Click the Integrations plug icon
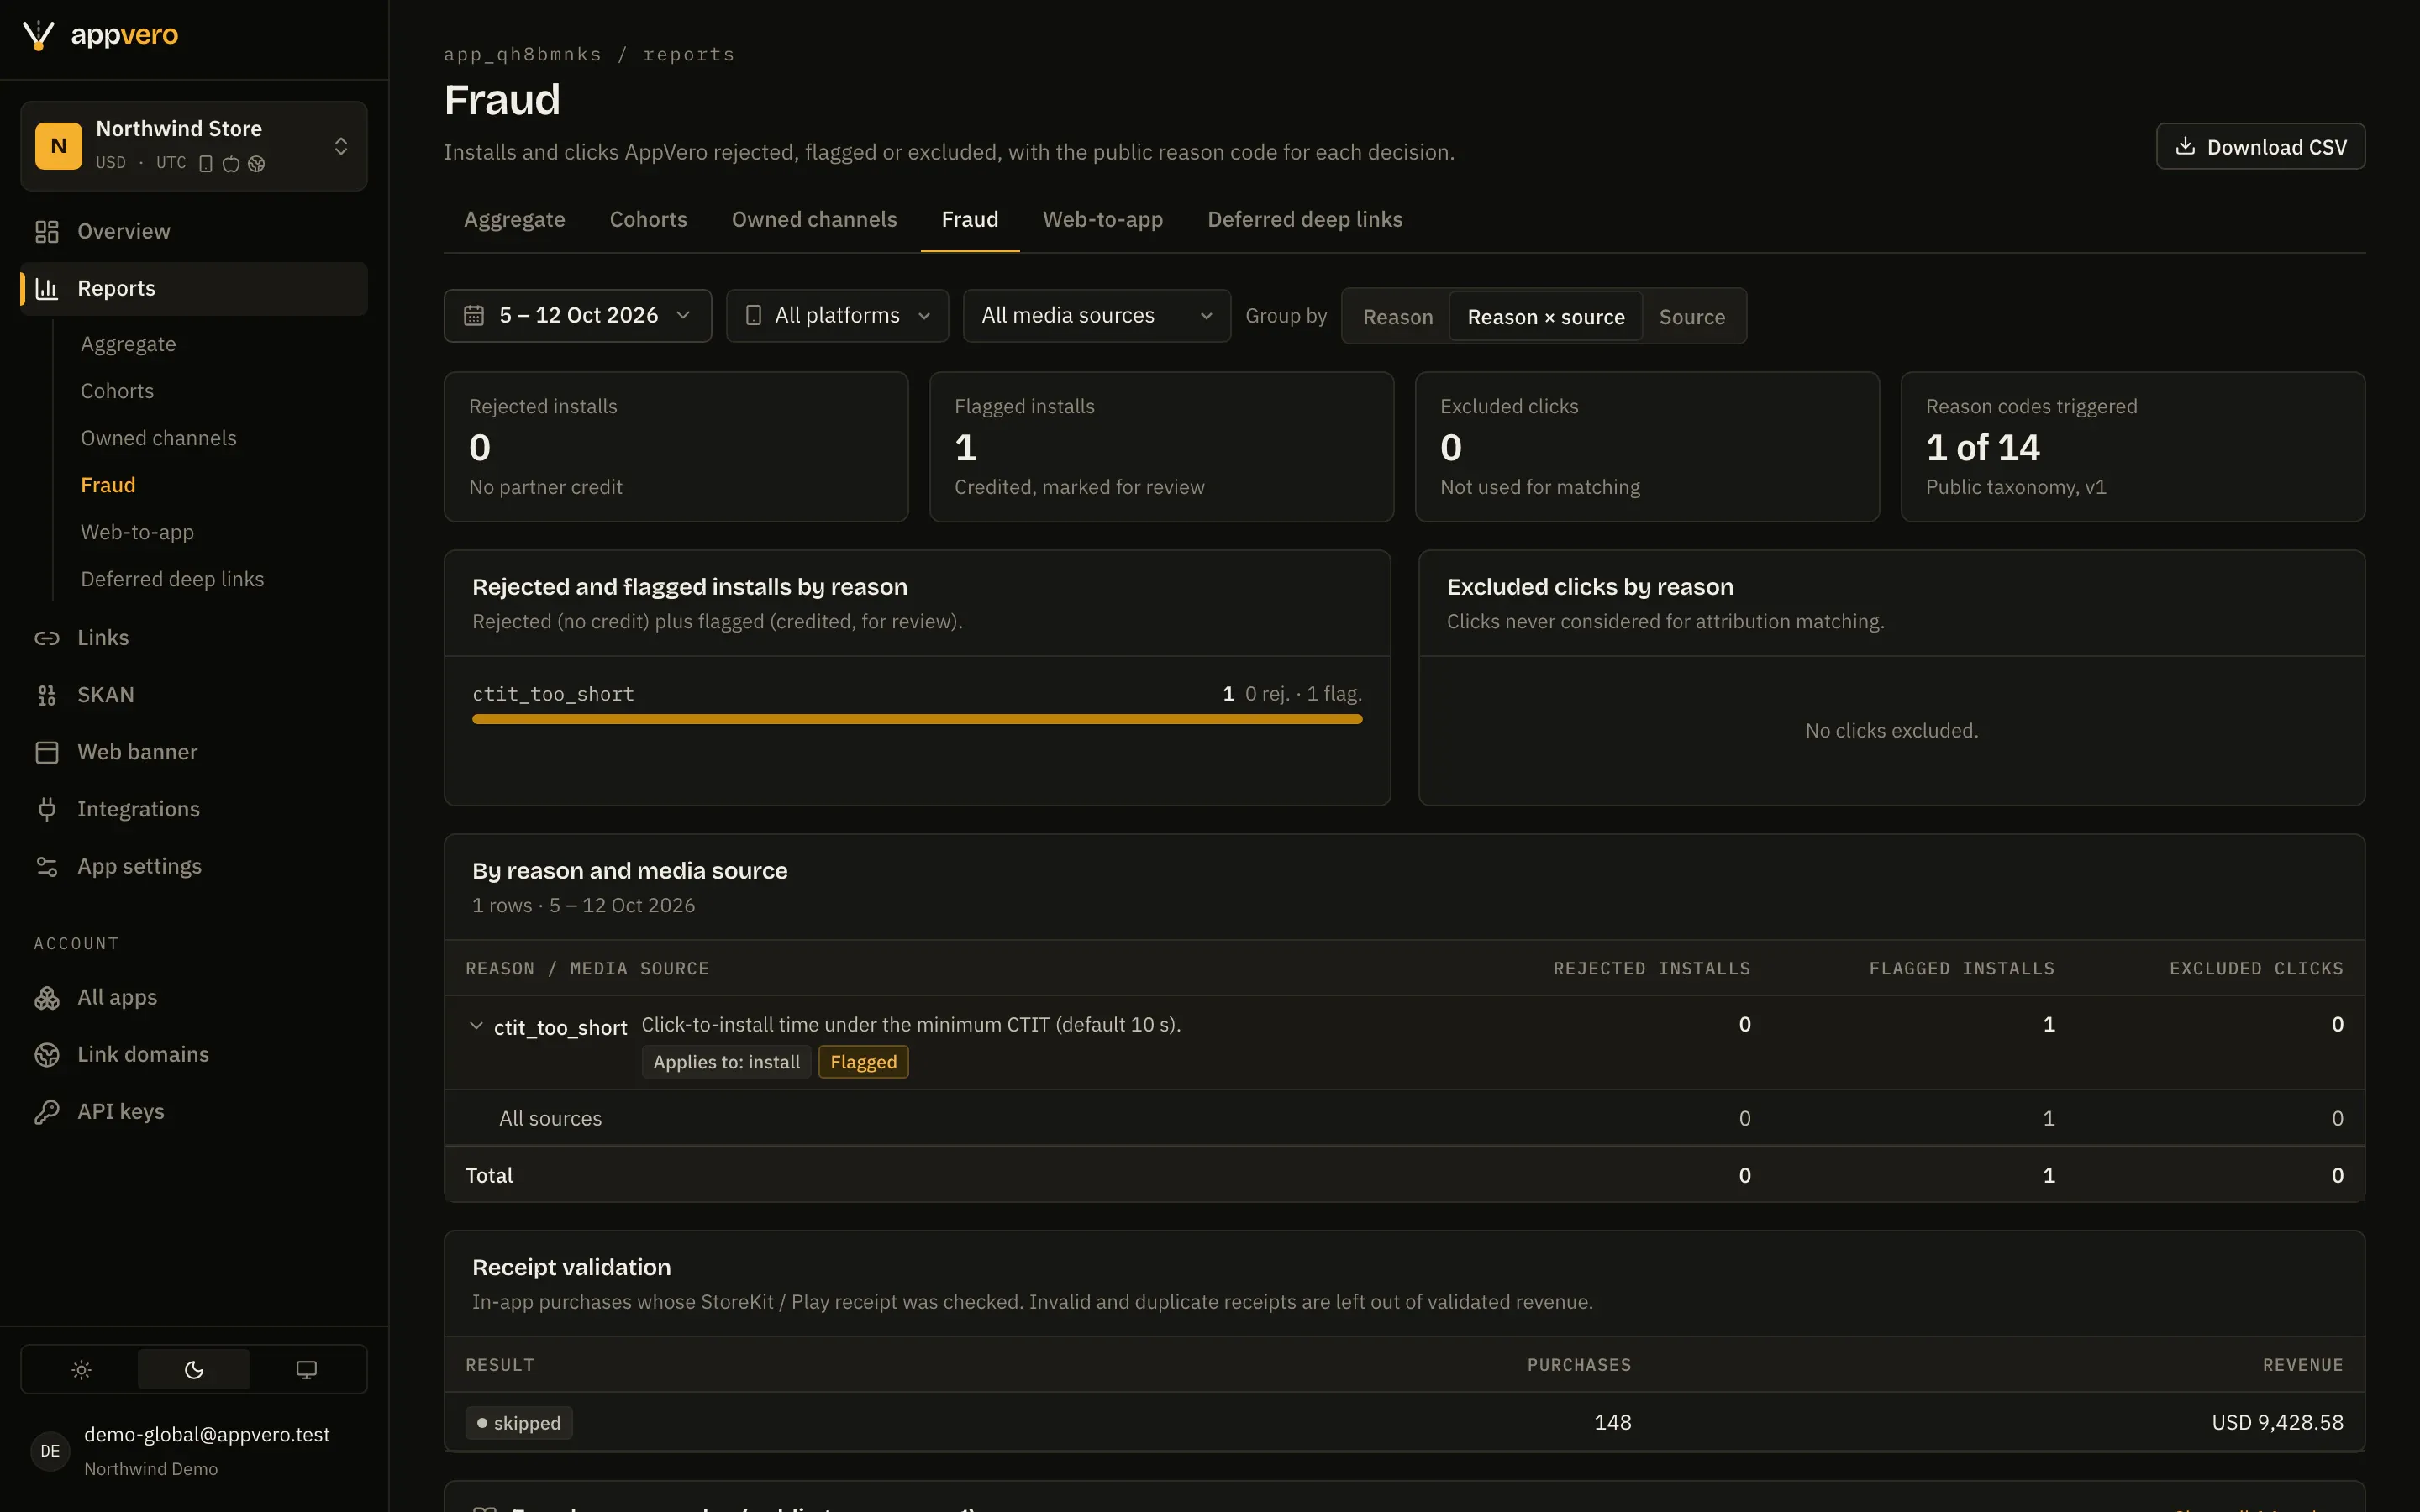The height and width of the screenshot is (1512, 2420). pyautogui.click(x=47, y=808)
